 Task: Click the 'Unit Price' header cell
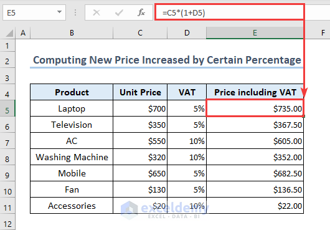[x=140, y=92]
